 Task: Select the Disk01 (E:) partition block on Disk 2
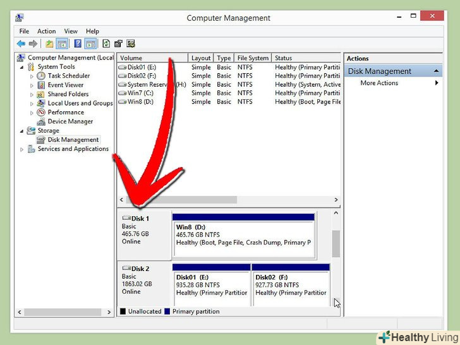click(x=211, y=285)
